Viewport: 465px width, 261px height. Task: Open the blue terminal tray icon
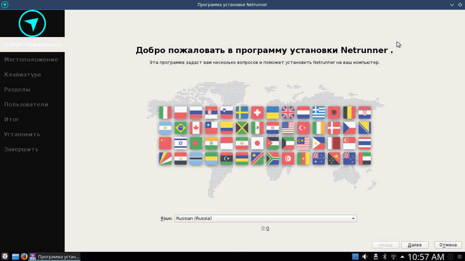tap(355, 256)
